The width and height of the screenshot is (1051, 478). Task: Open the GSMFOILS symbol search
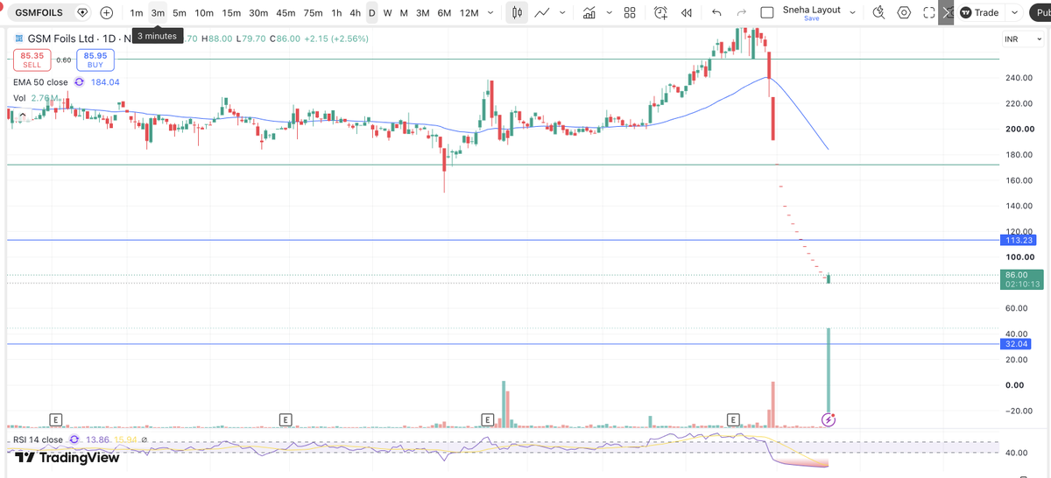pos(39,13)
